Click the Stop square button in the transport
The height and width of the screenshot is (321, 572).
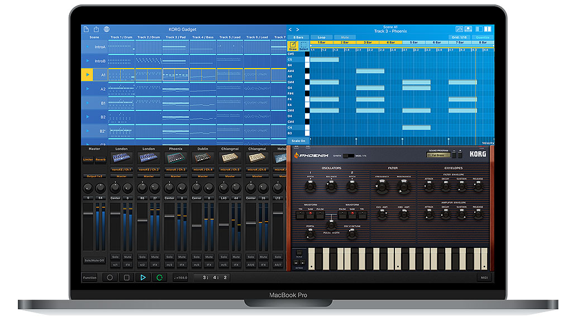(127, 278)
